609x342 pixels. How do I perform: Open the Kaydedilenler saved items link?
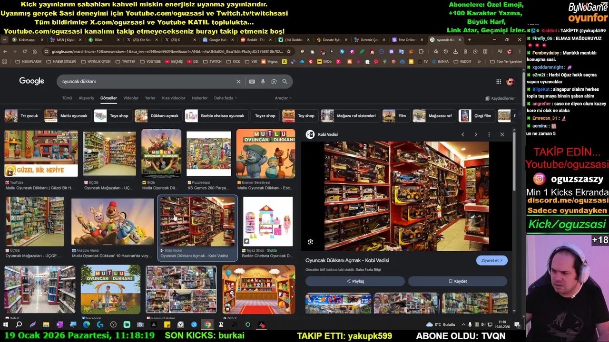500,98
